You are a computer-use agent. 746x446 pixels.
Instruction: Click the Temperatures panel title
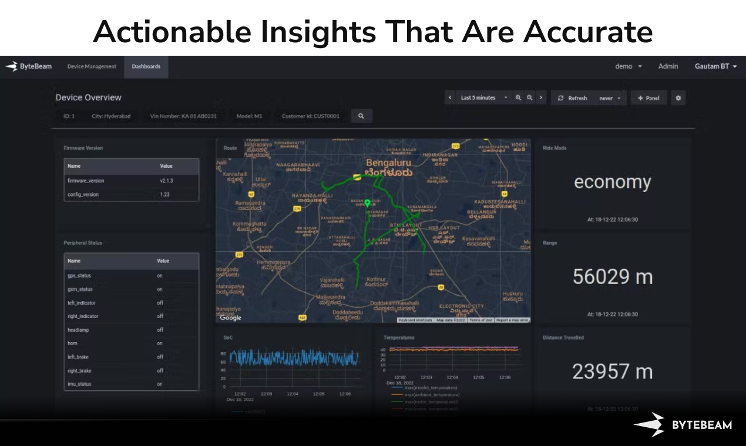pyautogui.click(x=399, y=338)
